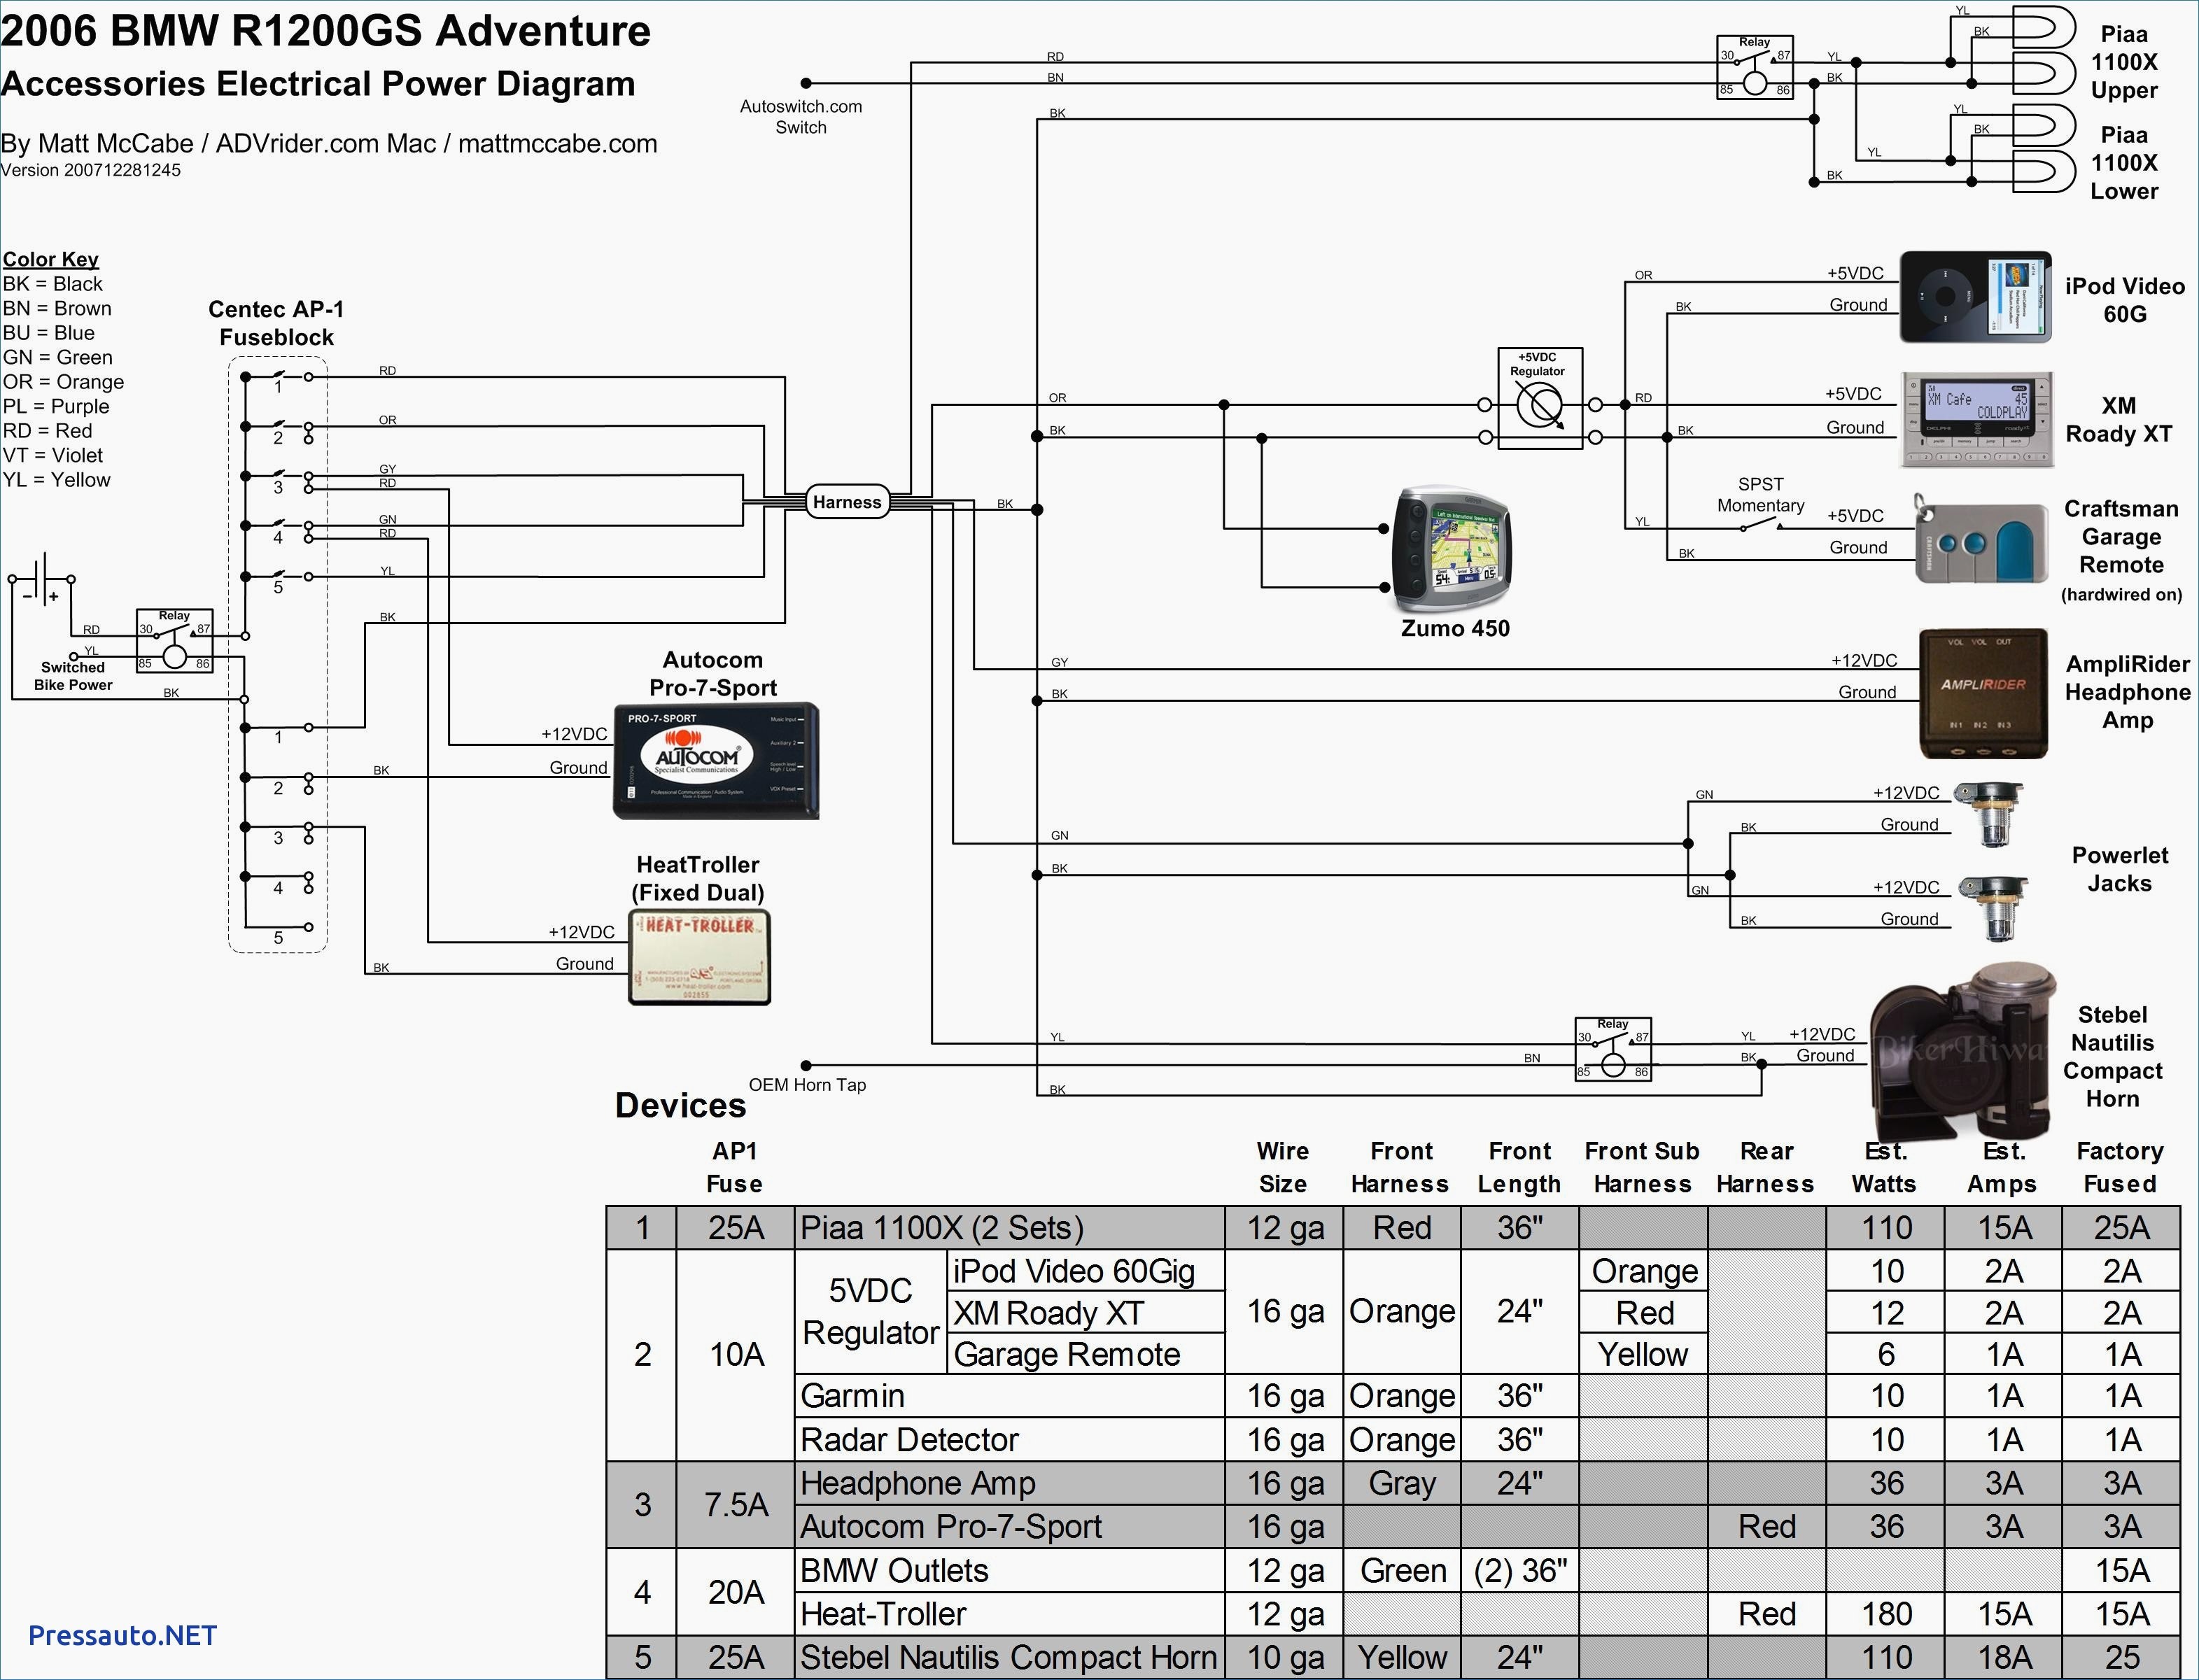Click the 'Autocom Pro-7-Sport' table cell

tap(1010, 1527)
